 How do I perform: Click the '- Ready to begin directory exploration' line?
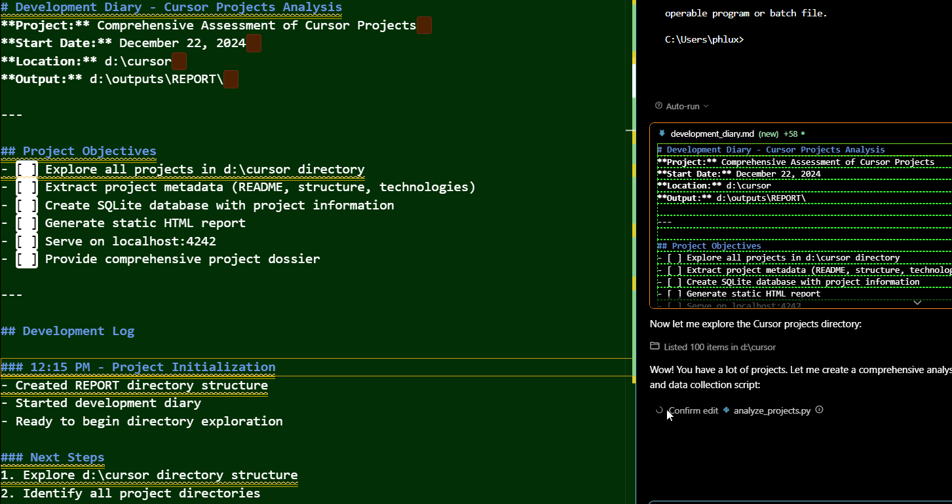[142, 422]
